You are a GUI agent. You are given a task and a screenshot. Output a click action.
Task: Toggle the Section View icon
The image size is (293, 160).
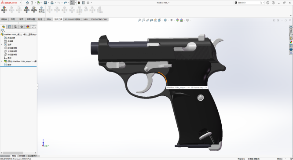tap(151, 20)
